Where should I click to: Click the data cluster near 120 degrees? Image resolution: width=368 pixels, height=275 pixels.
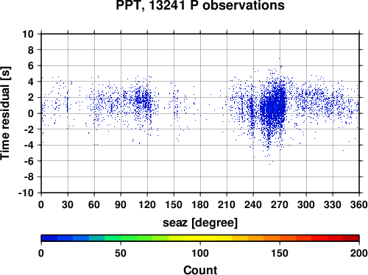pos(143,99)
